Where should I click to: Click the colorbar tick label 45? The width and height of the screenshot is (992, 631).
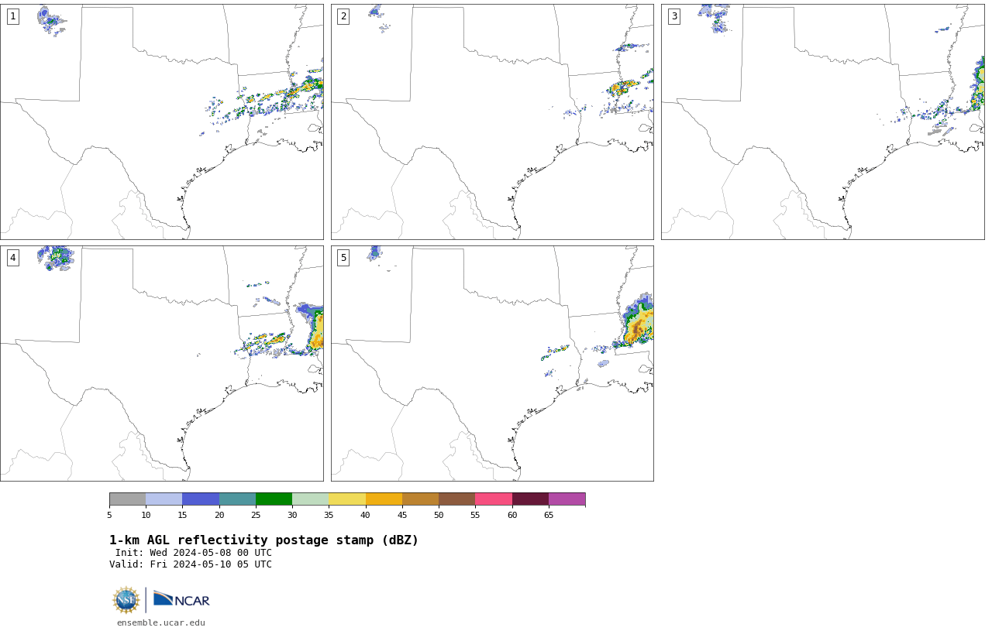tap(402, 515)
